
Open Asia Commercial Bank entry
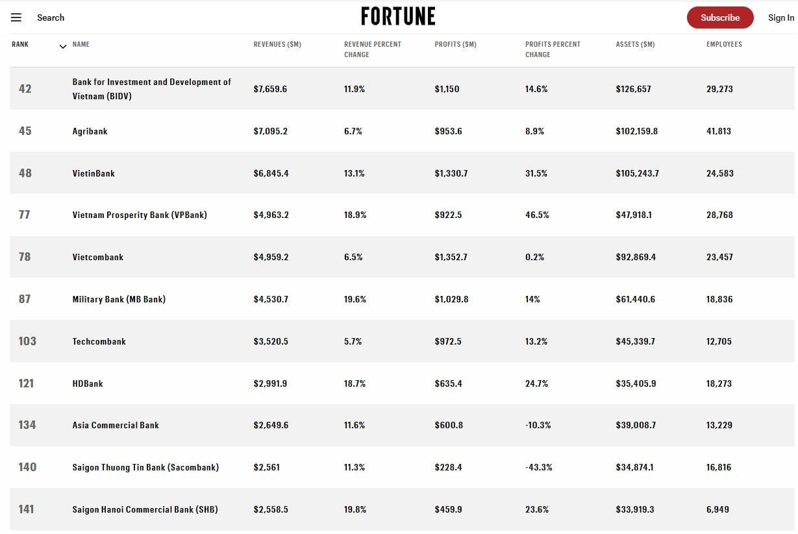pos(116,425)
